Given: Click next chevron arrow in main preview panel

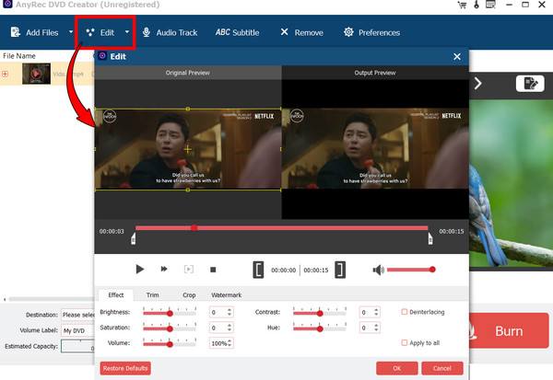Looking at the screenshot, I should pos(477,84).
